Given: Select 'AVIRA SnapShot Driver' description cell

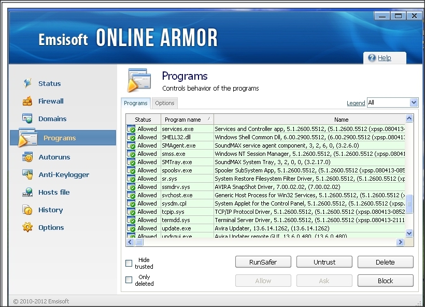Looking at the screenshot, I should click(x=309, y=187).
